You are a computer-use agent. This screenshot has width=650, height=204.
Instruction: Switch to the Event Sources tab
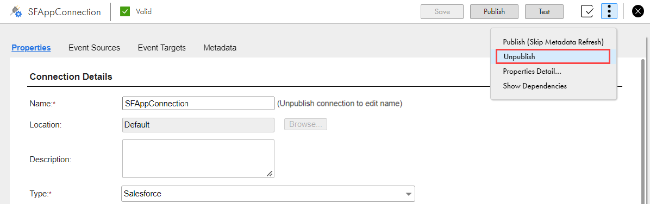94,48
